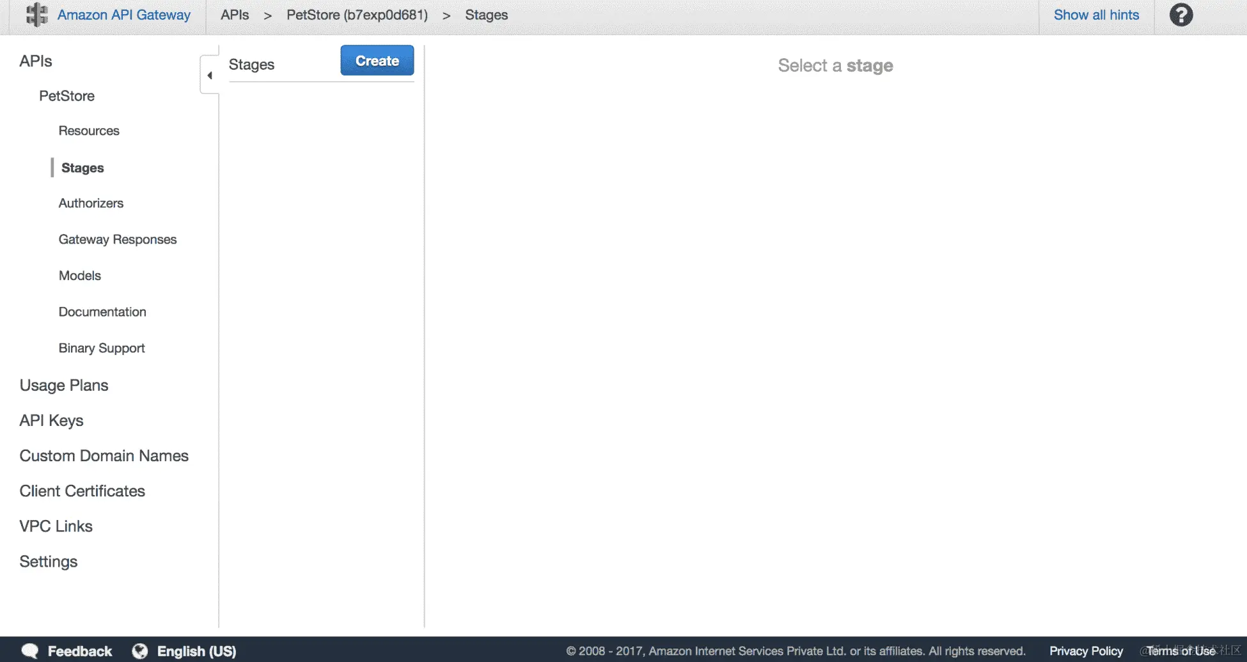Click the Stages panel heading

[x=251, y=65]
